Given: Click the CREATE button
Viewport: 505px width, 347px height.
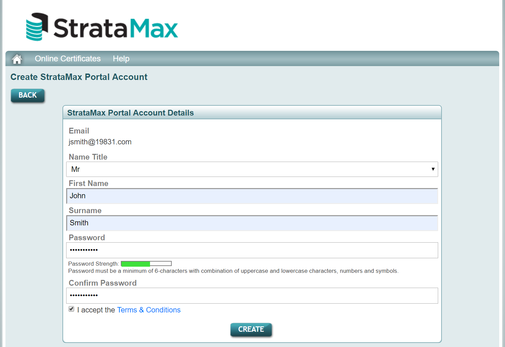Looking at the screenshot, I should (x=251, y=329).
